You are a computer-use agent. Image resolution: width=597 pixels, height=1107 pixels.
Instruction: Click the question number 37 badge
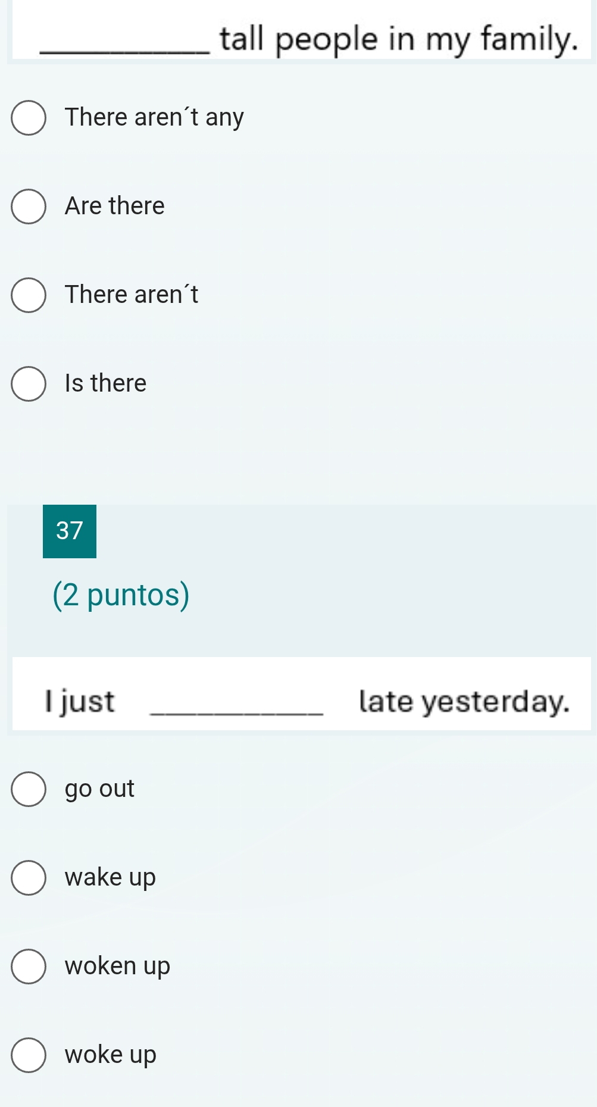[x=70, y=531]
